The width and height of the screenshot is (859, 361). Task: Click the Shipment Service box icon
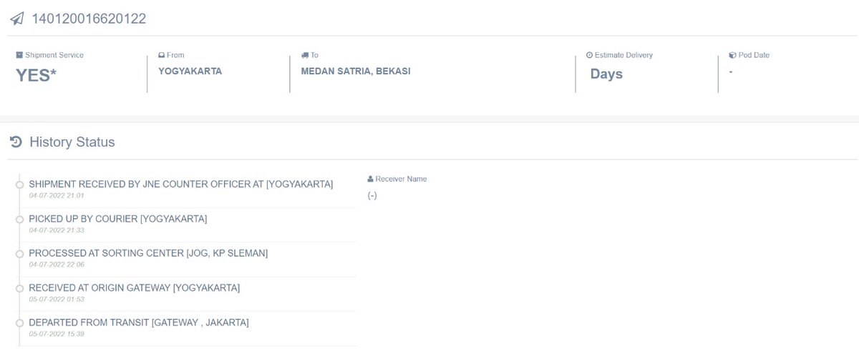point(19,55)
